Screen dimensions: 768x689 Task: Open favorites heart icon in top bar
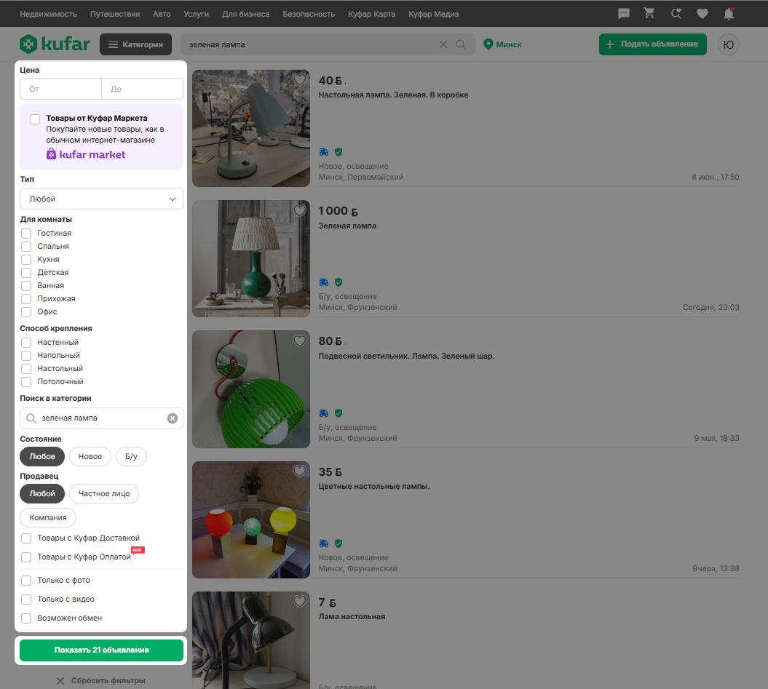coord(702,14)
